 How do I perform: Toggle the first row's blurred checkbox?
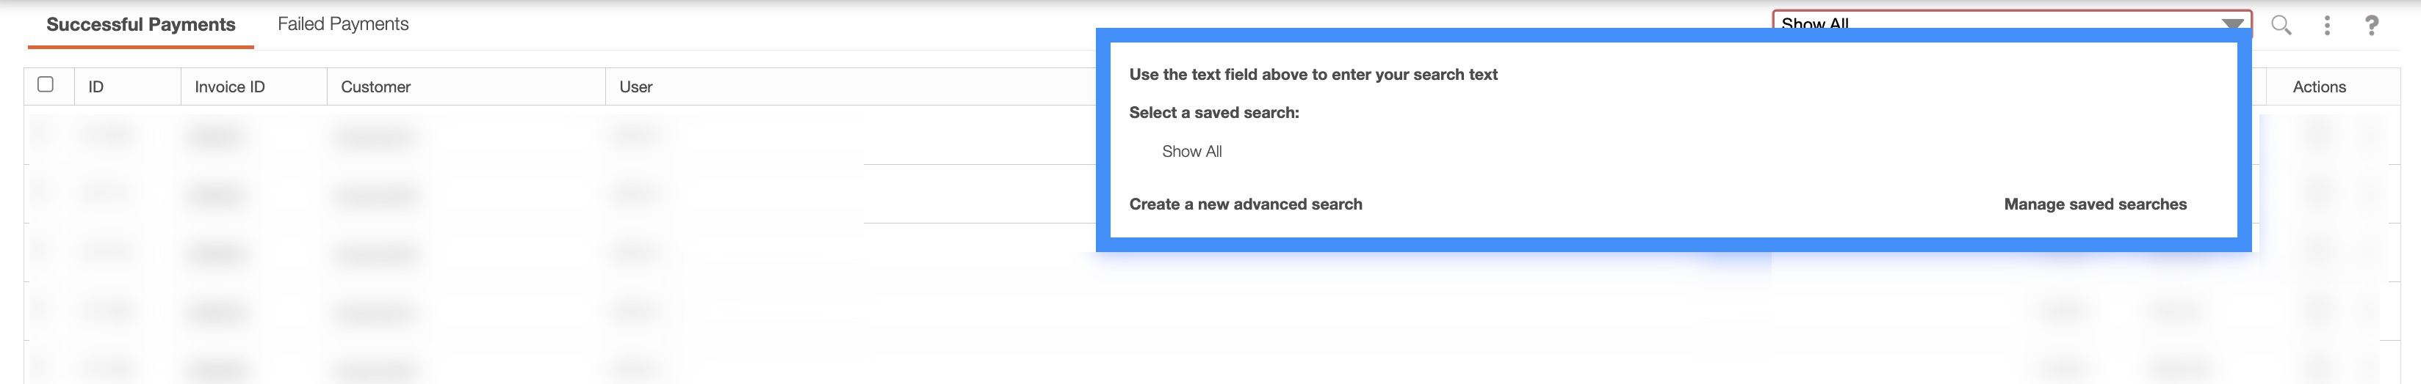click(x=43, y=136)
